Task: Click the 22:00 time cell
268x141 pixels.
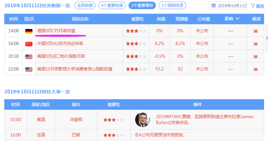Action: (13, 69)
